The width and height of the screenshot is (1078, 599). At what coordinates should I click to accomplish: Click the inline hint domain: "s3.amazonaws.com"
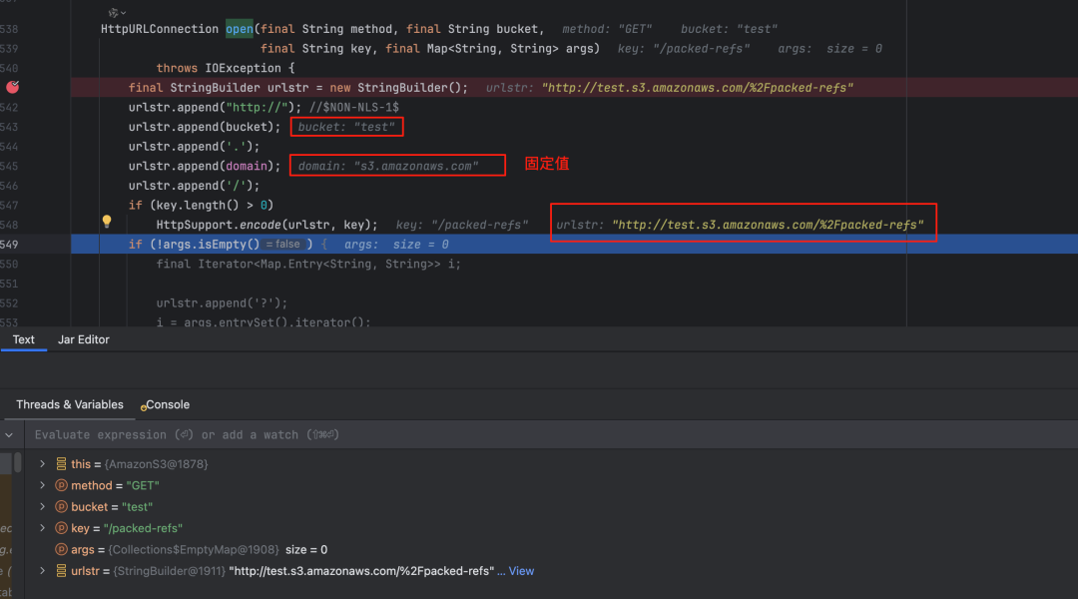tap(388, 166)
